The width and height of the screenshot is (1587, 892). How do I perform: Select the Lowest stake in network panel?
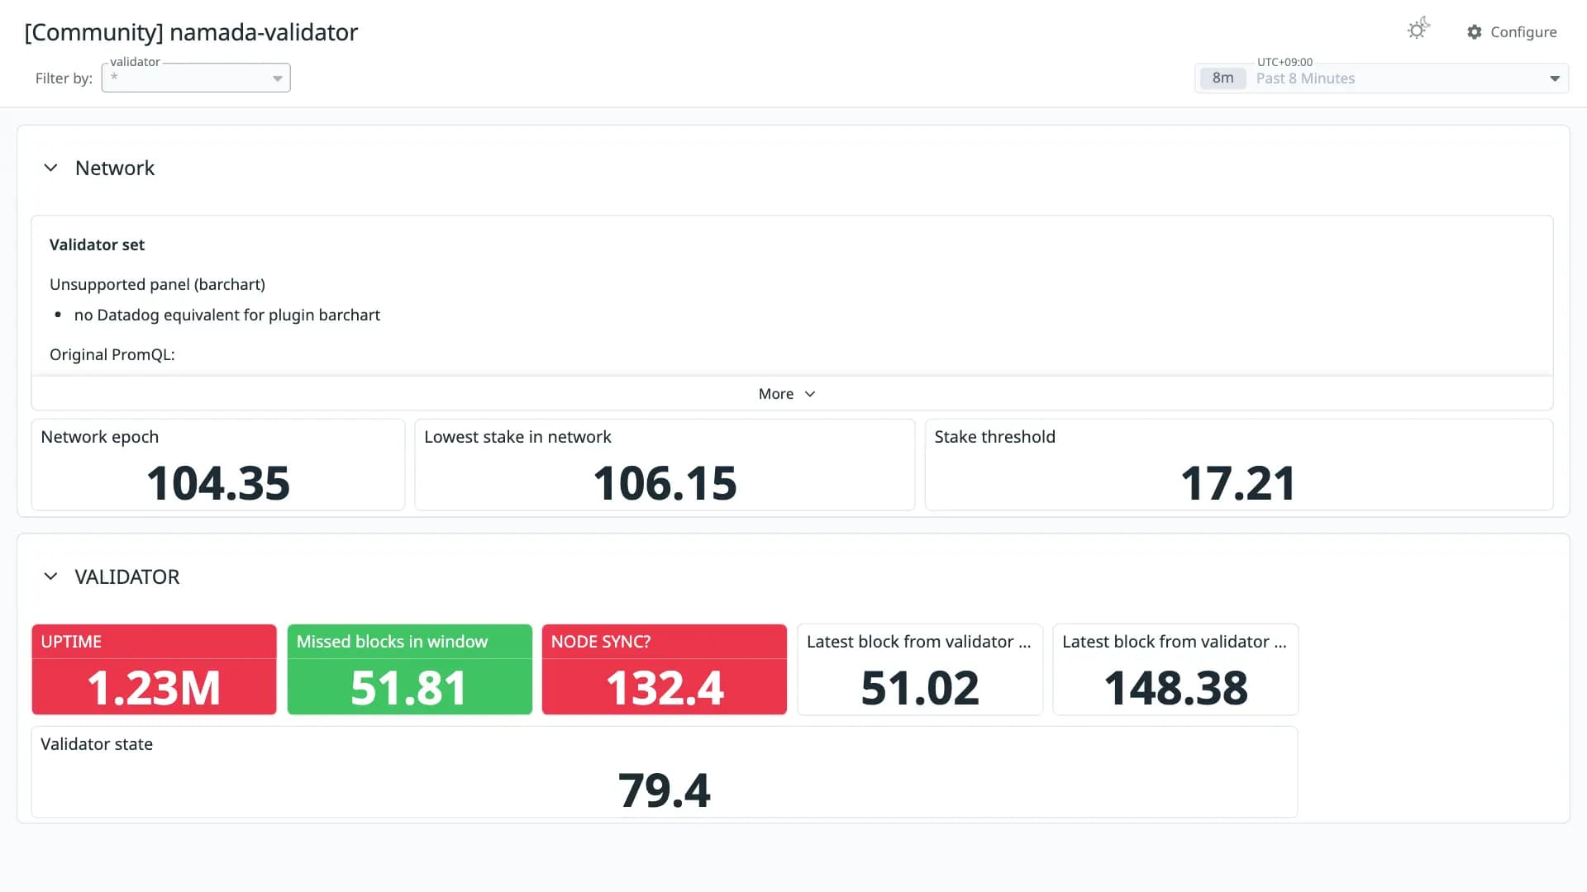tap(665, 465)
